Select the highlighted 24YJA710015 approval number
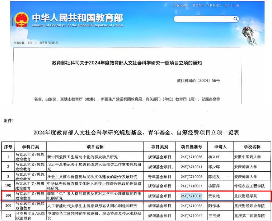 pyautogui.click(x=191, y=196)
